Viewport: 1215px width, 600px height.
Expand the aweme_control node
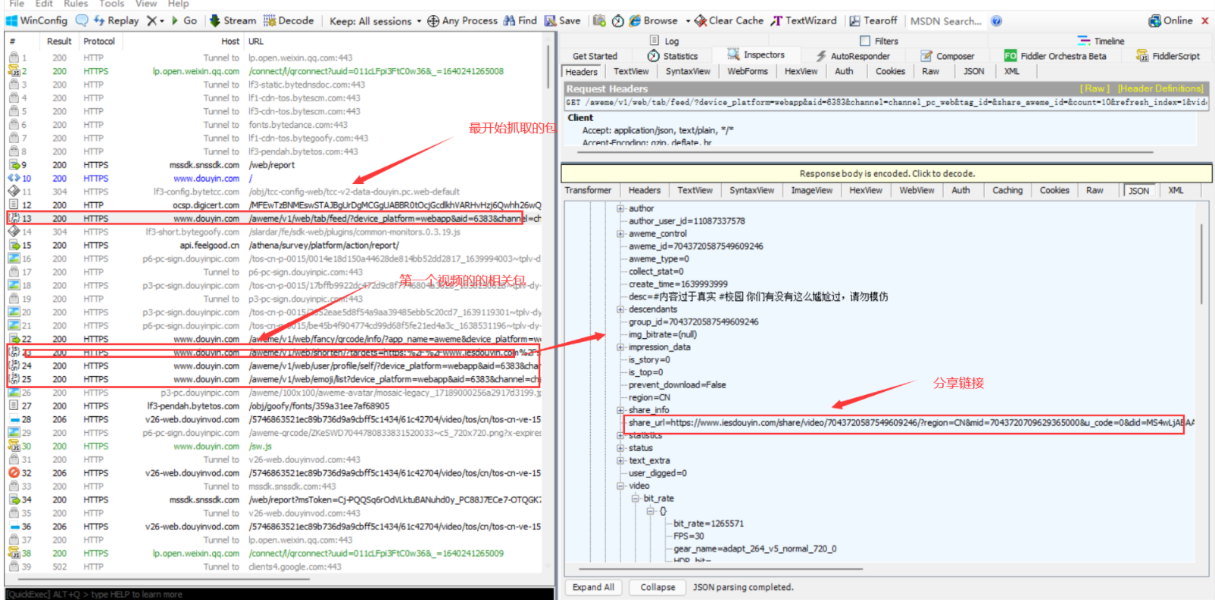pos(620,234)
